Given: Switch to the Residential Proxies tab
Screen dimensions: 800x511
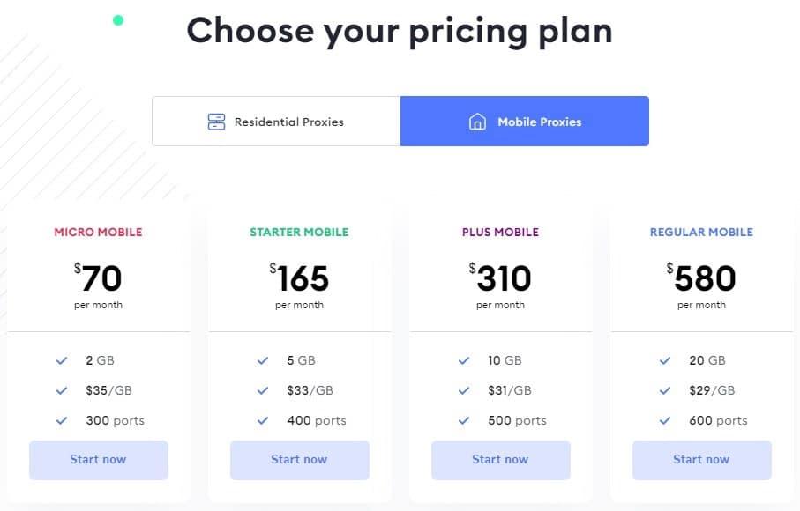Looking at the screenshot, I should pyautogui.click(x=276, y=122).
